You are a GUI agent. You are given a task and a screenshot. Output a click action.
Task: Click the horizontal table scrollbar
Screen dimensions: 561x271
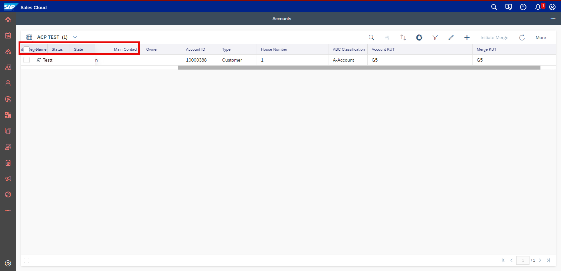[359, 68]
